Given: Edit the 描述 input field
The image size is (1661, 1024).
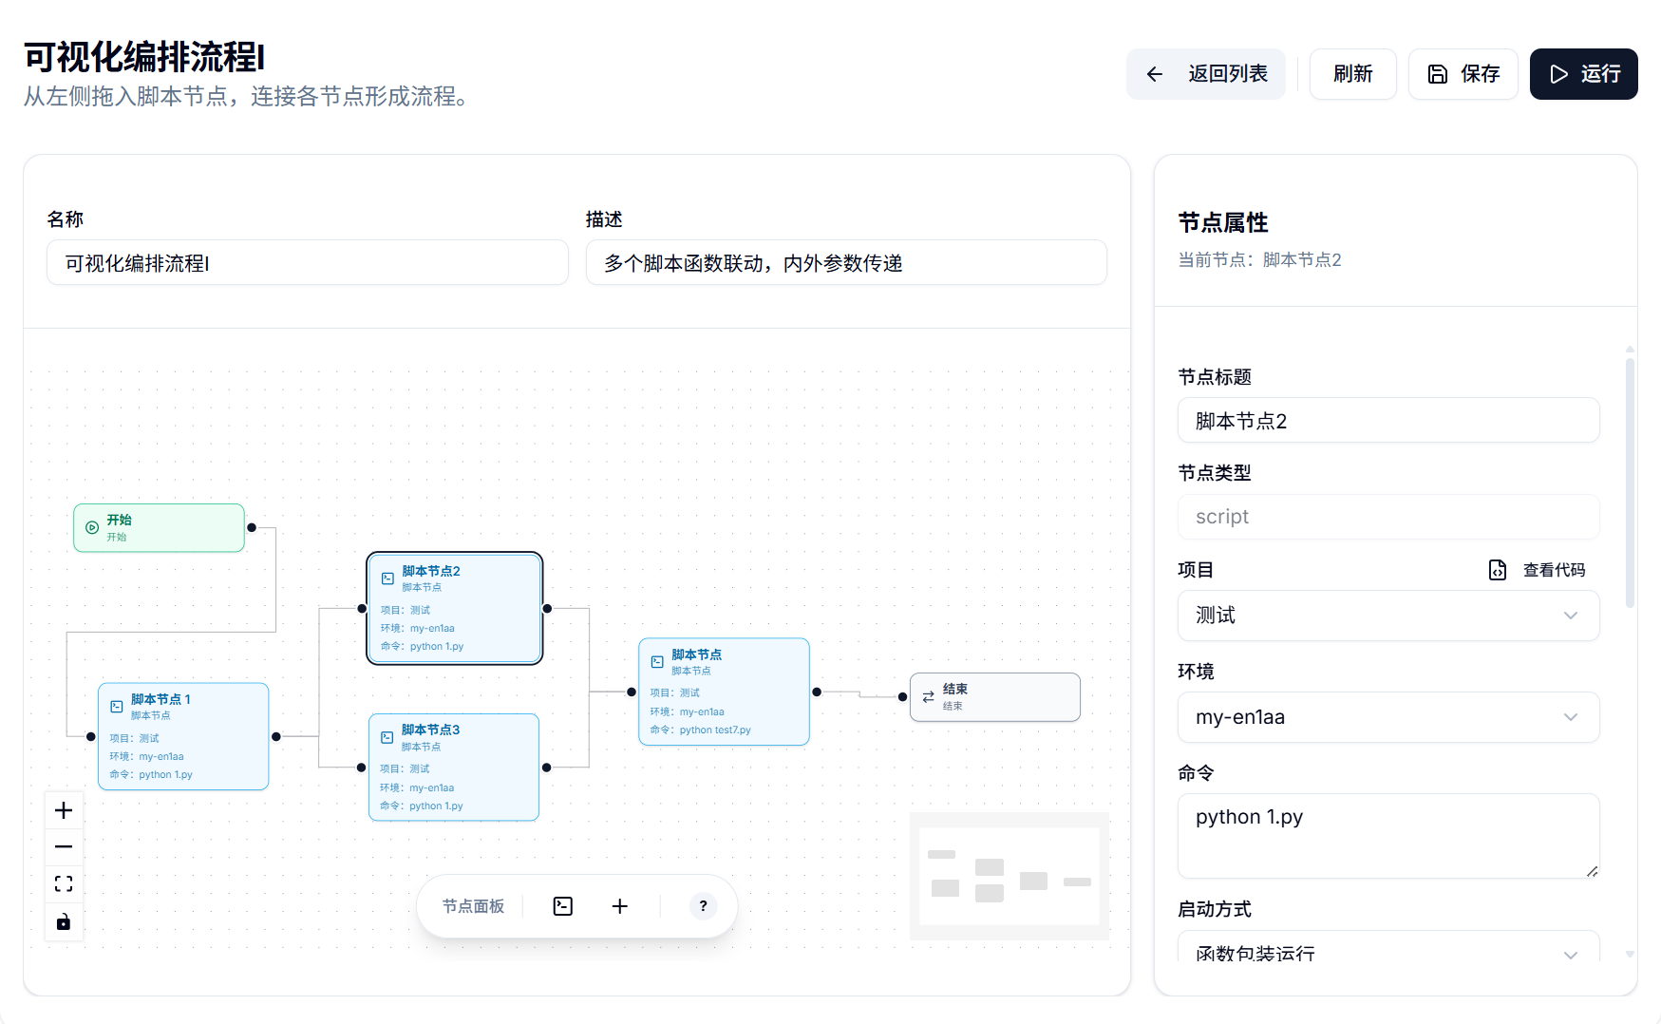Looking at the screenshot, I should (x=846, y=263).
